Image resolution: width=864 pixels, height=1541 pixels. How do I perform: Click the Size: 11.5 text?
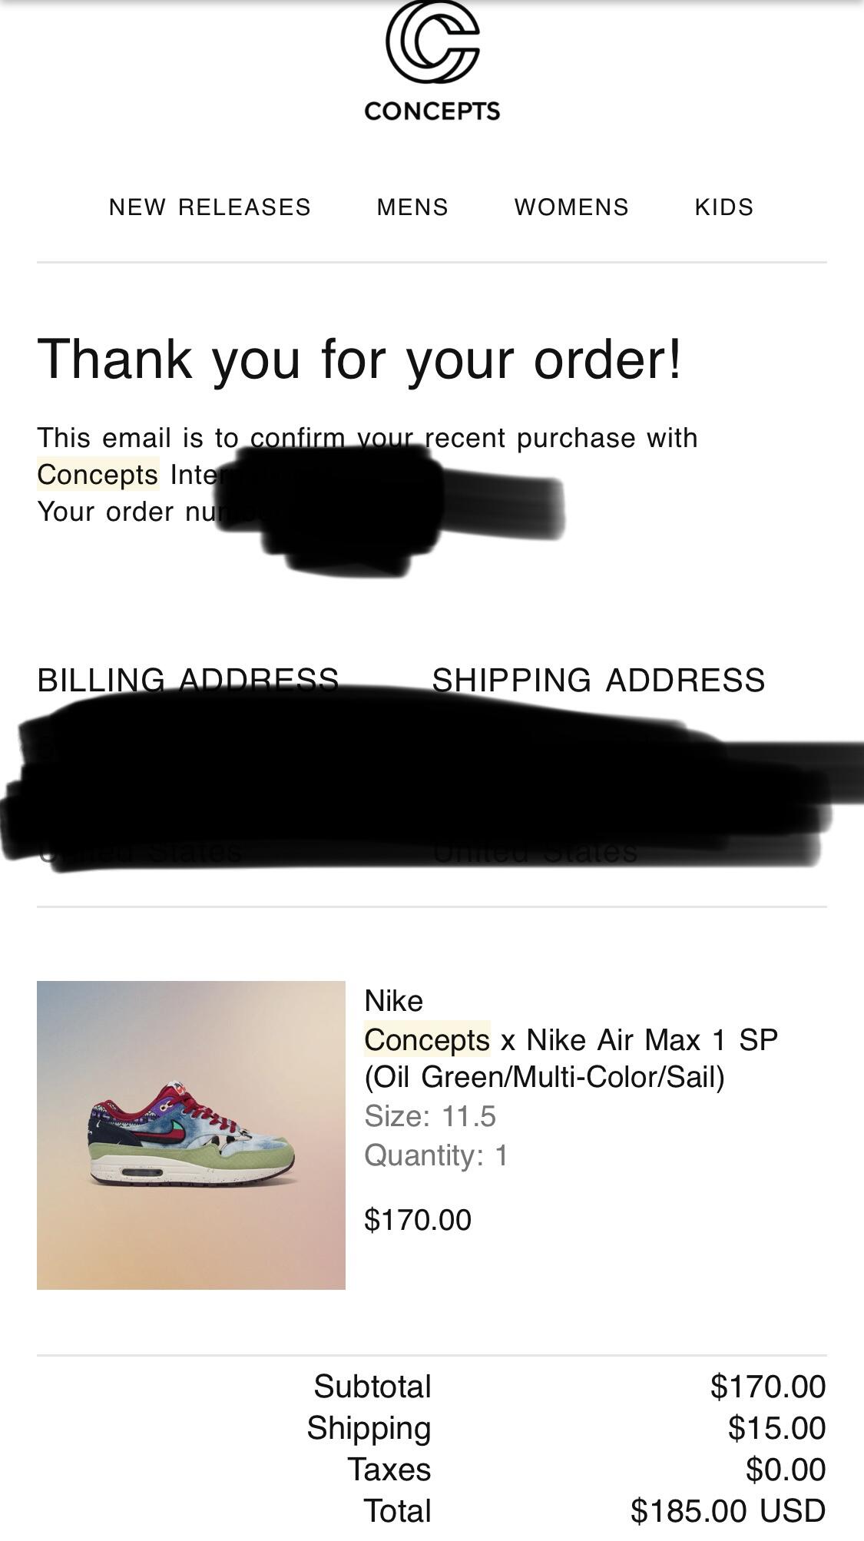(430, 1116)
